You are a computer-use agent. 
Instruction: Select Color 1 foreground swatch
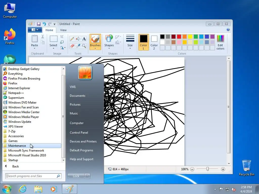[143, 42]
